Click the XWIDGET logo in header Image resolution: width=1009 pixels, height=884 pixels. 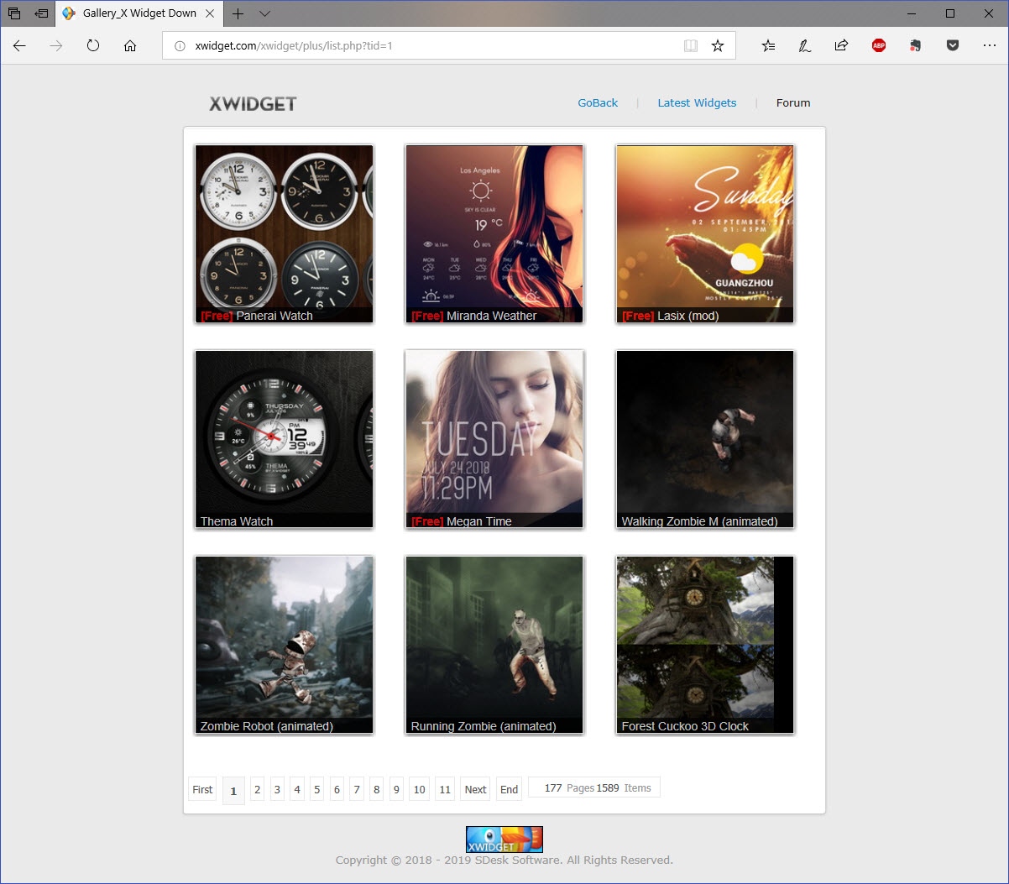253,104
